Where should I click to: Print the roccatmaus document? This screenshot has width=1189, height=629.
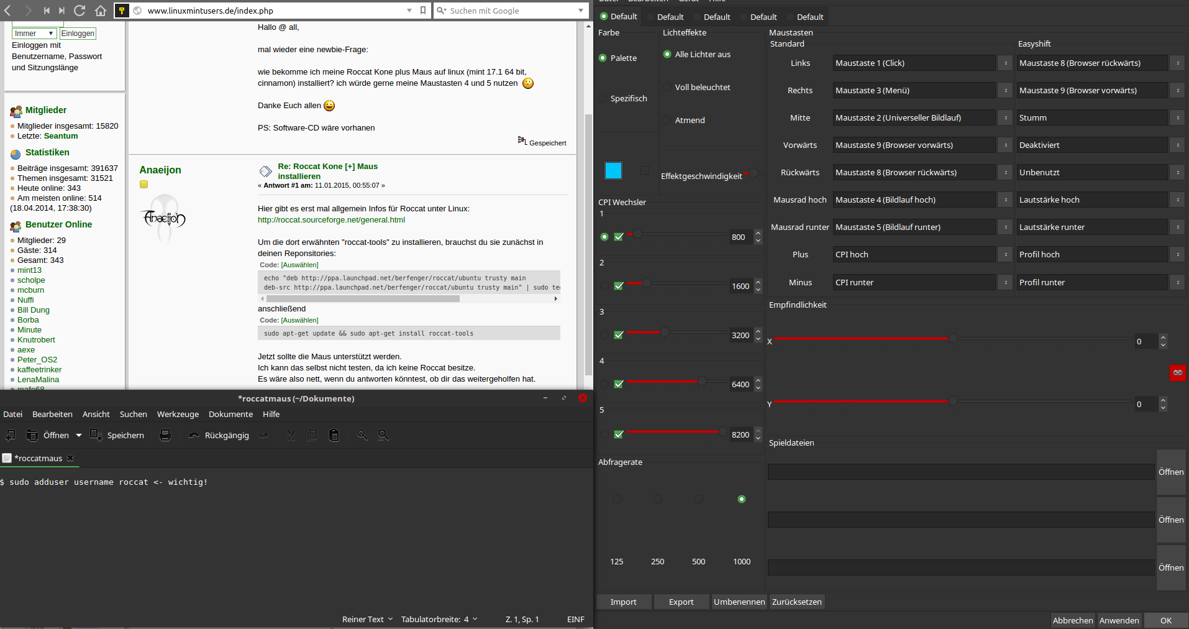tap(165, 435)
